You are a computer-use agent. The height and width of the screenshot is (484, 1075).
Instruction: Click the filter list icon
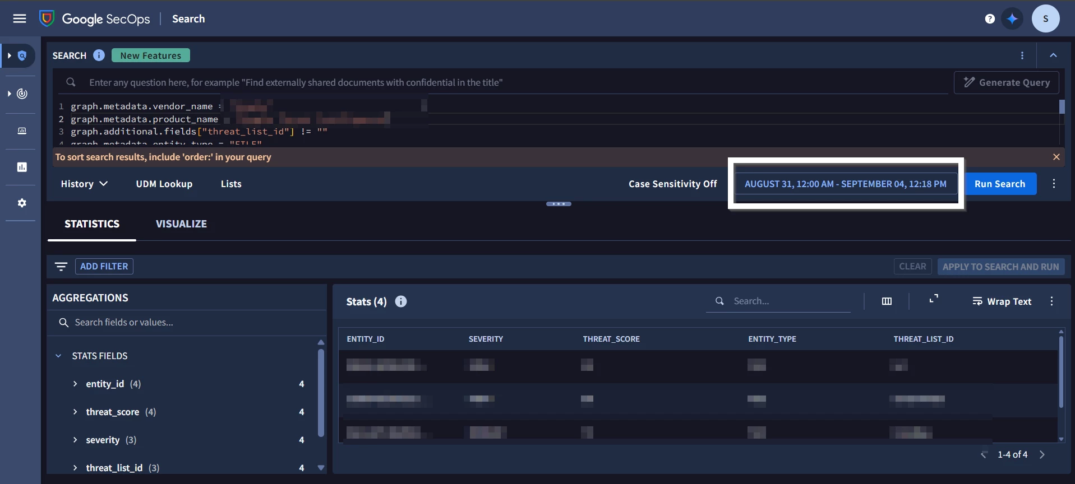pos(61,266)
